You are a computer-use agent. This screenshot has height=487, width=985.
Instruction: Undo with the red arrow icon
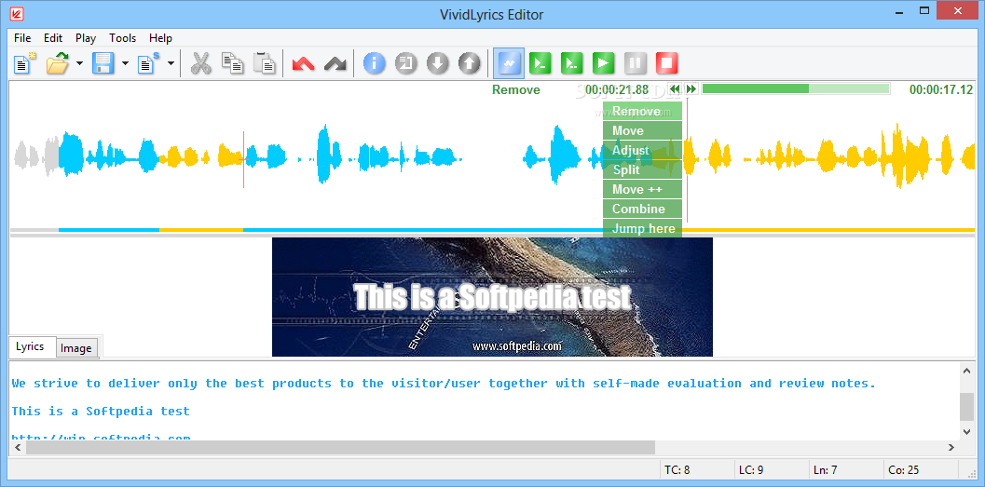click(304, 63)
